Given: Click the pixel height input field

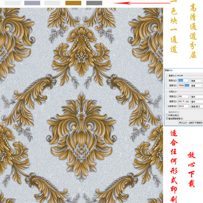Looking at the screenshot, I should (183, 86).
